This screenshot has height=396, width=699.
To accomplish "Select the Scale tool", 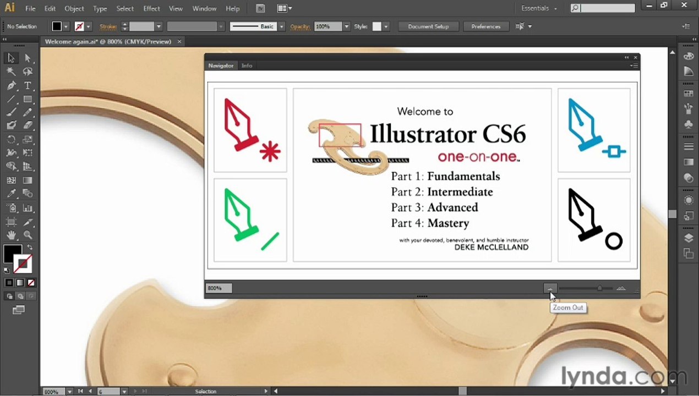I will [28, 140].
